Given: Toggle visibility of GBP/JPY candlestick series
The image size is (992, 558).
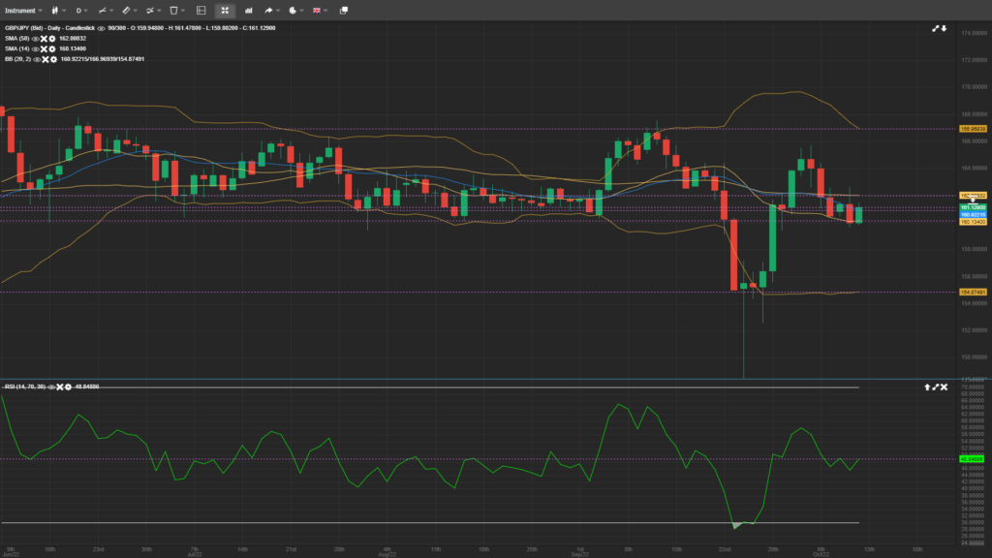Looking at the screenshot, I should [100, 28].
